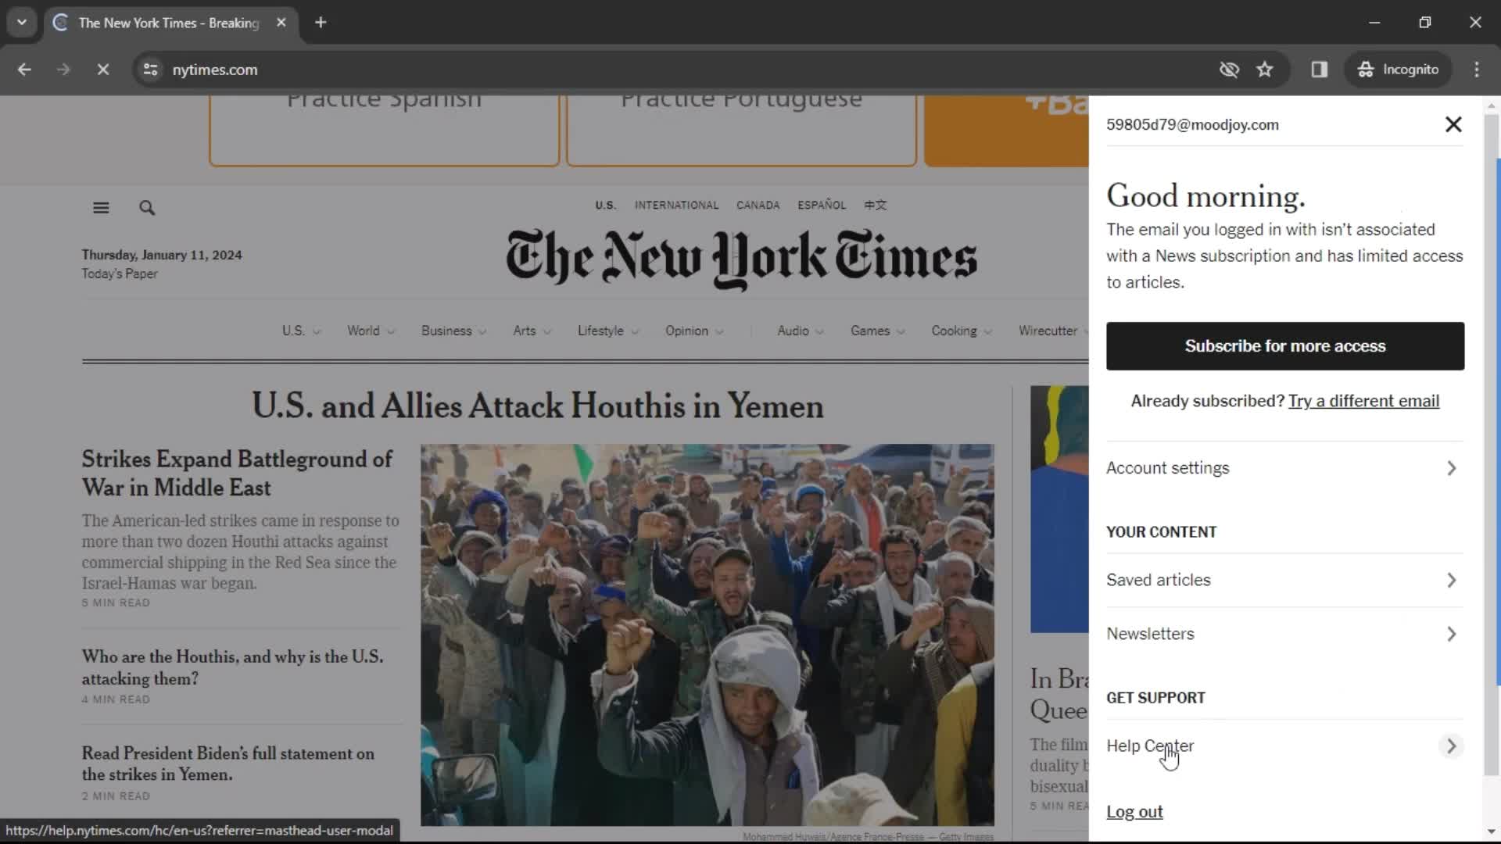Image resolution: width=1501 pixels, height=844 pixels.
Task: Click the Try a different email link
Action: tap(1364, 401)
